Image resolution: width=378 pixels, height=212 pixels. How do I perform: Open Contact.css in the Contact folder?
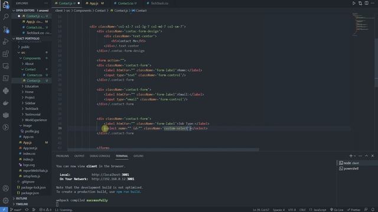(31, 75)
